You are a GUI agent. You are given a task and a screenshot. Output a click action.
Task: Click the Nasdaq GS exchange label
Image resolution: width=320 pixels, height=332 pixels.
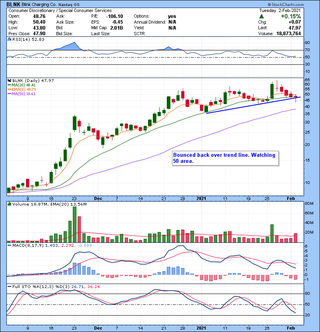pyautogui.click(x=69, y=5)
